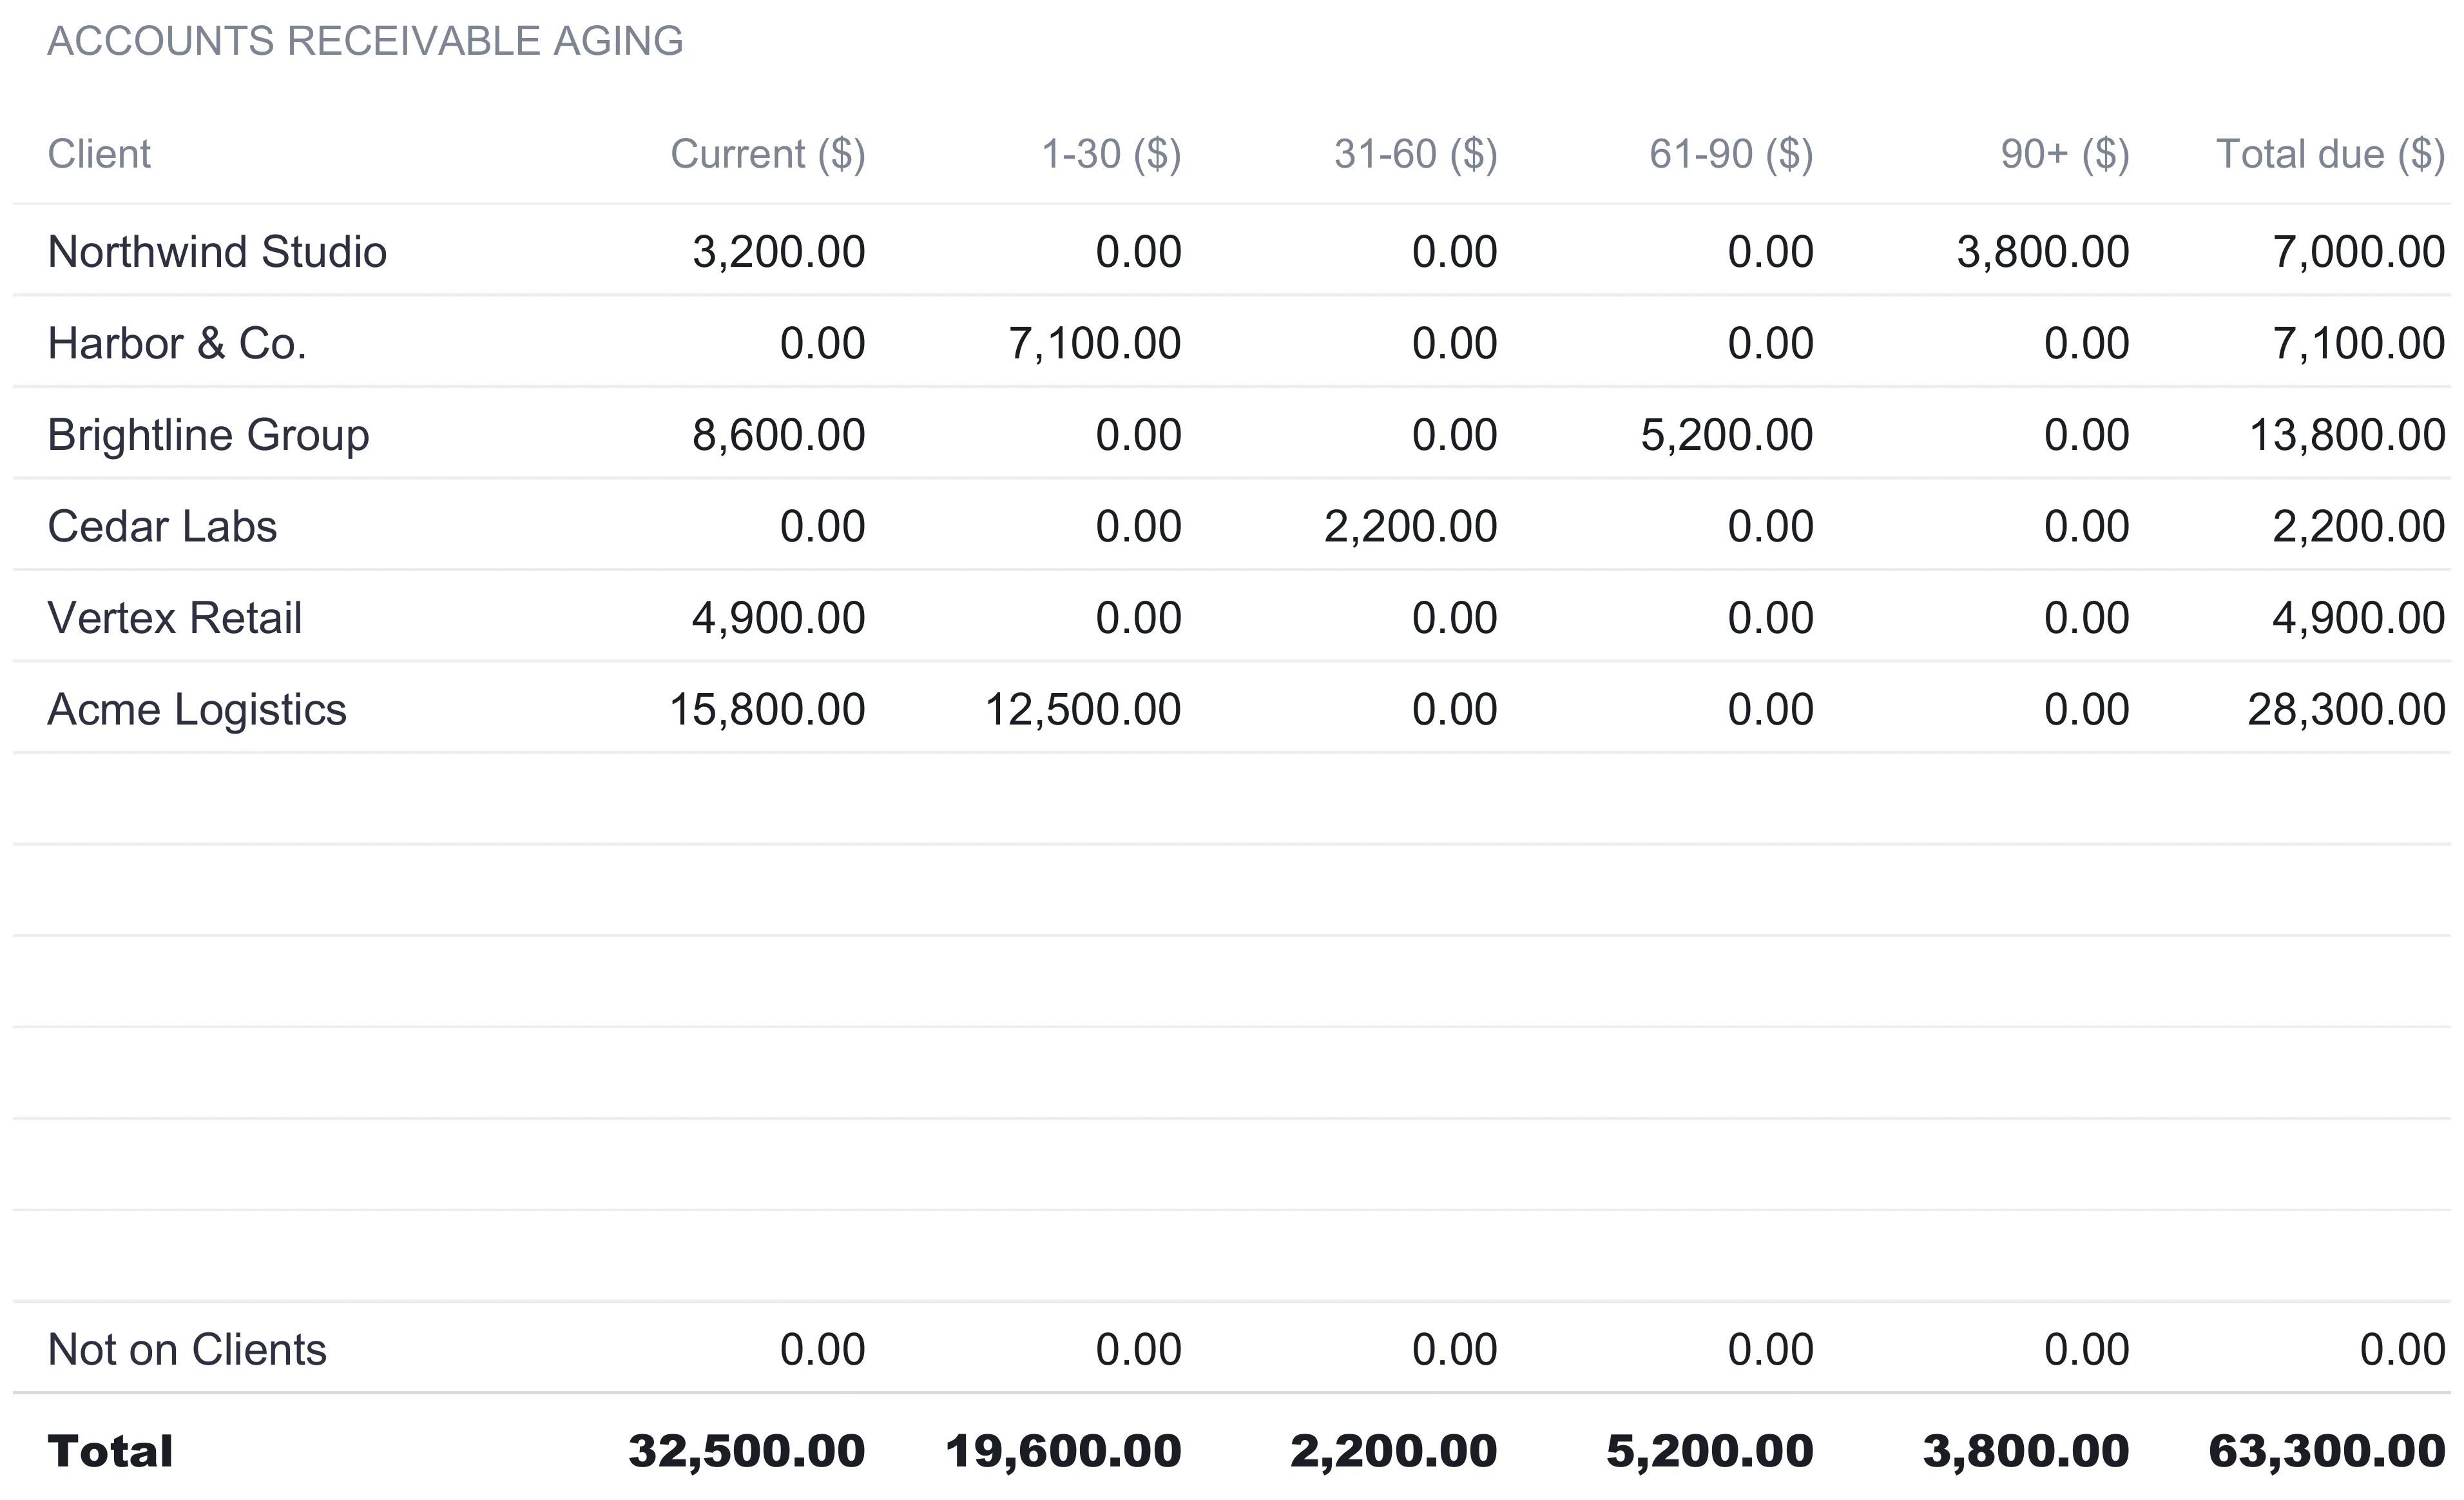Click Acme Logistics 61-90 amount 0.00
The height and width of the screenshot is (1500, 2464).
point(1770,710)
